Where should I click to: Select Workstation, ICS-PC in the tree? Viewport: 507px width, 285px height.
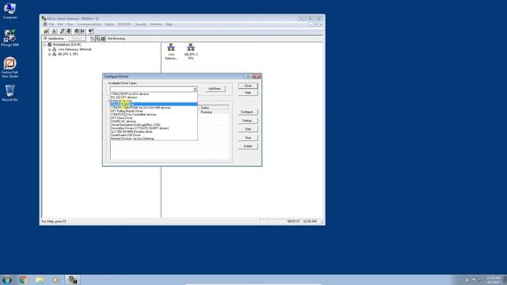67,44
